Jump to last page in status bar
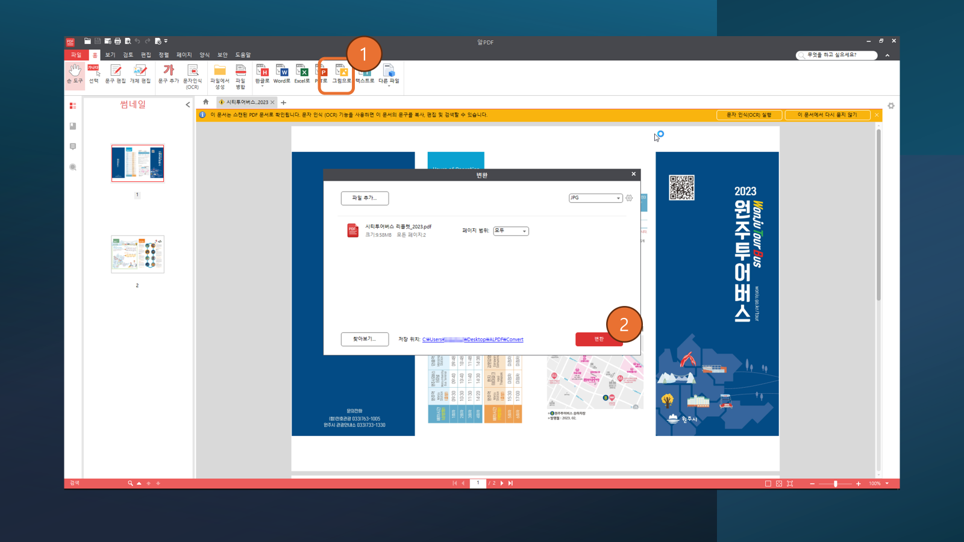Screen dimensions: 964x542 510,483
